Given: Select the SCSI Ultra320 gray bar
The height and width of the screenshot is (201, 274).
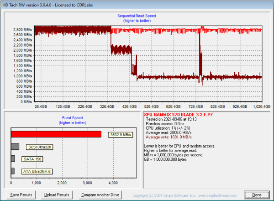Looking at the screenshot, I should (x=15, y=147).
